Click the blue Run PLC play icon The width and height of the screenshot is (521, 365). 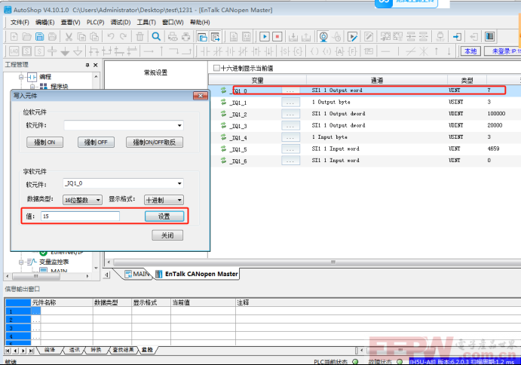tap(265, 36)
